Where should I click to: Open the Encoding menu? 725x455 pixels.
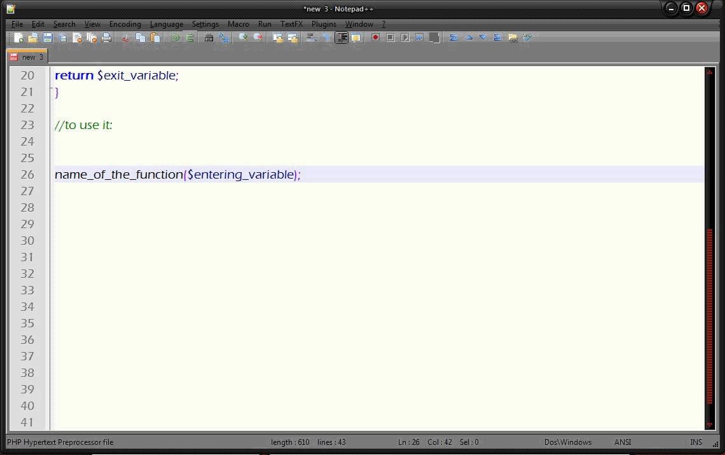pos(125,24)
